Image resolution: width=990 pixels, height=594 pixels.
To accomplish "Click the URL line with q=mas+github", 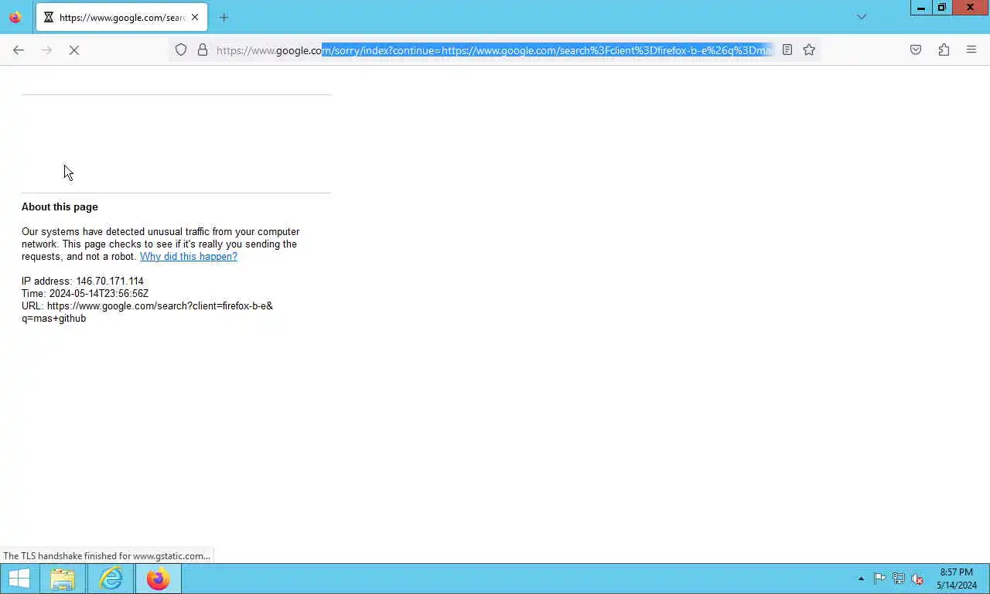I will pyautogui.click(x=147, y=312).
